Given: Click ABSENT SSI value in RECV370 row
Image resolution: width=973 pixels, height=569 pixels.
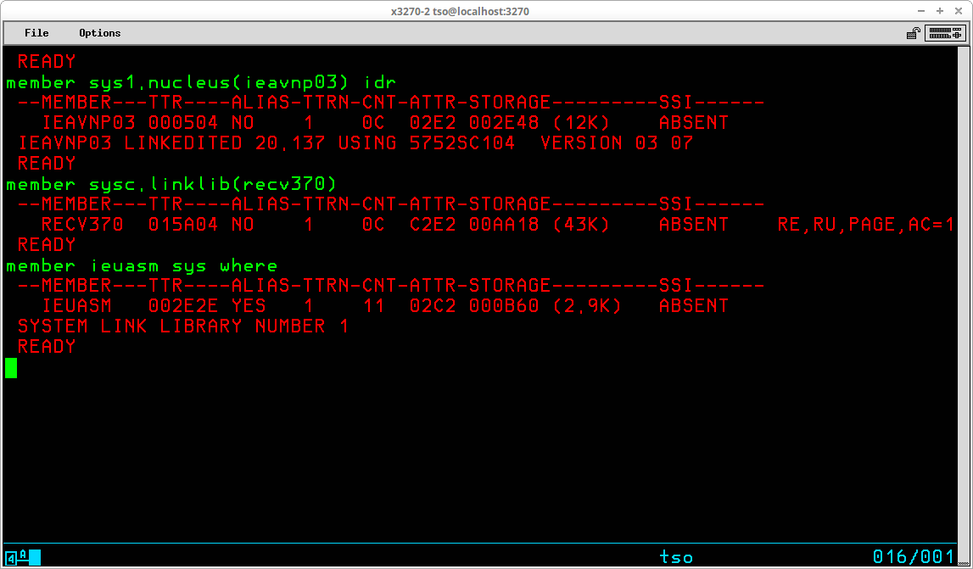Looking at the screenshot, I should click(x=694, y=225).
